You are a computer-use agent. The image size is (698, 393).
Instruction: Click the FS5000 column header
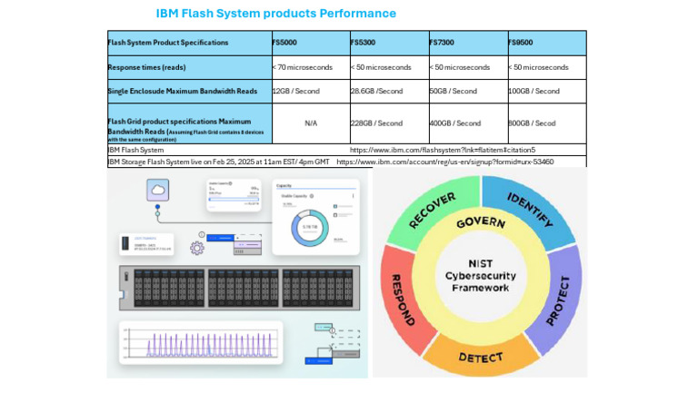(x=311, y=43)
